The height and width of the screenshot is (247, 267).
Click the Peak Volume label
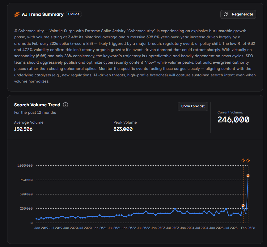point(125,122)
